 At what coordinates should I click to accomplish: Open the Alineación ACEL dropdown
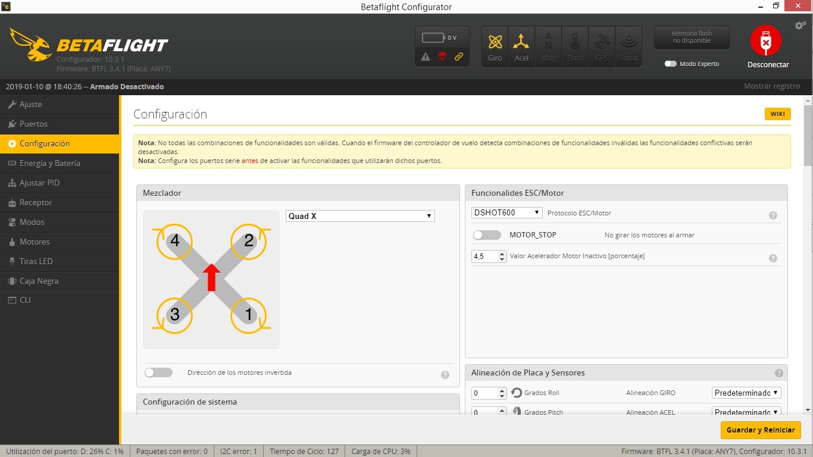746,412
